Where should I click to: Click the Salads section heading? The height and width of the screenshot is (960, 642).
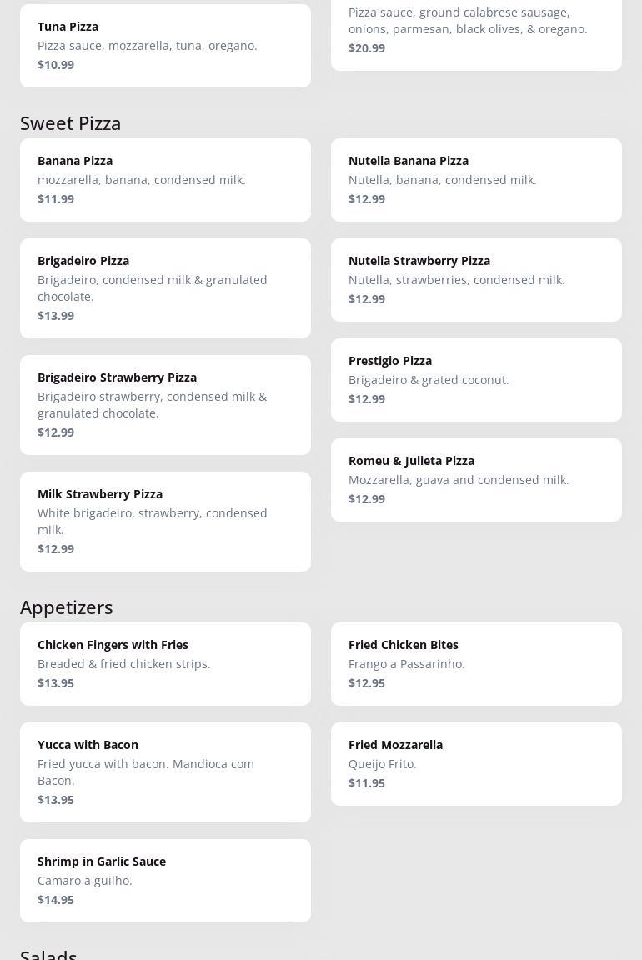point(48,954)
